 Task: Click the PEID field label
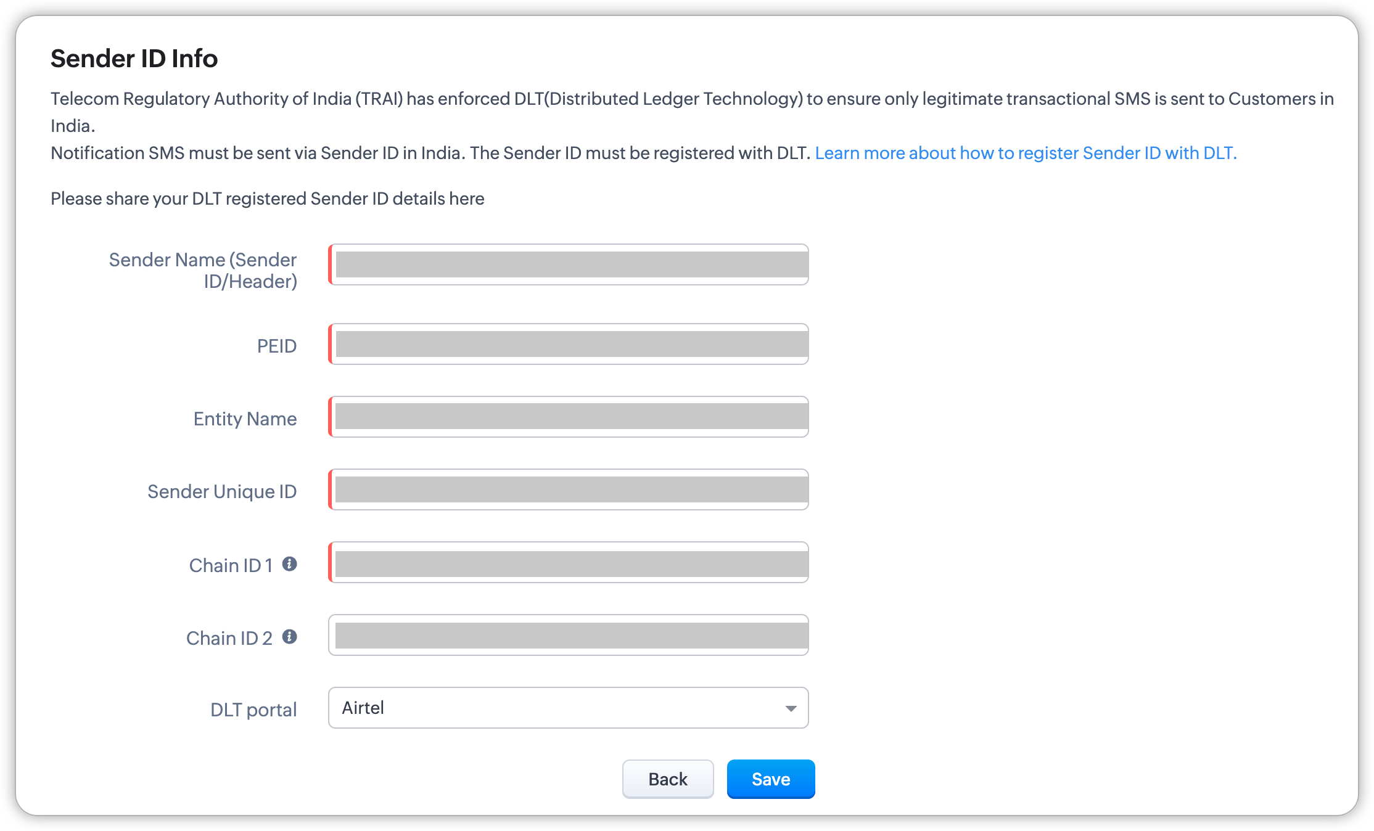pyautogui.click(x=277, y=346)
